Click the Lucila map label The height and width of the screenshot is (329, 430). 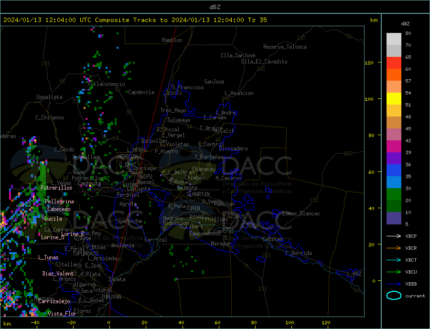[x=53, y=219]
